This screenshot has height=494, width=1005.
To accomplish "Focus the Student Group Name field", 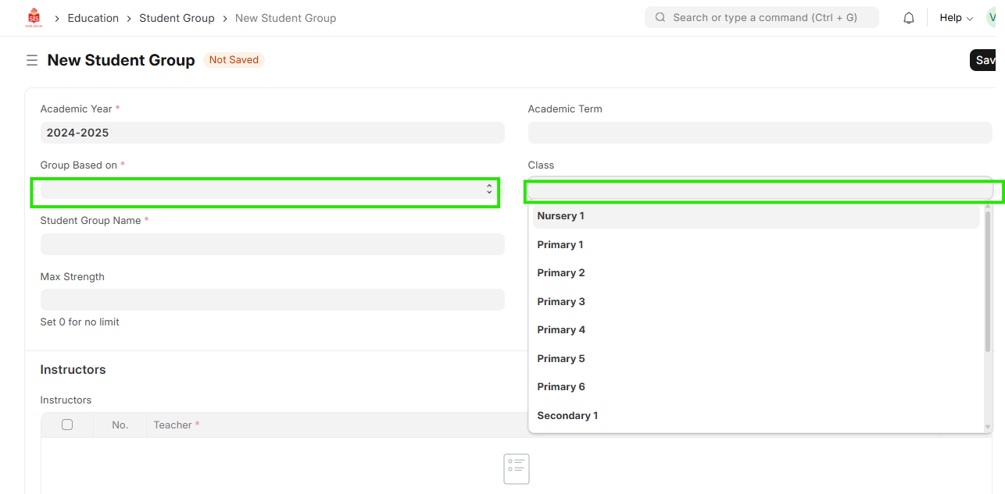I will (x=272, y=244).
